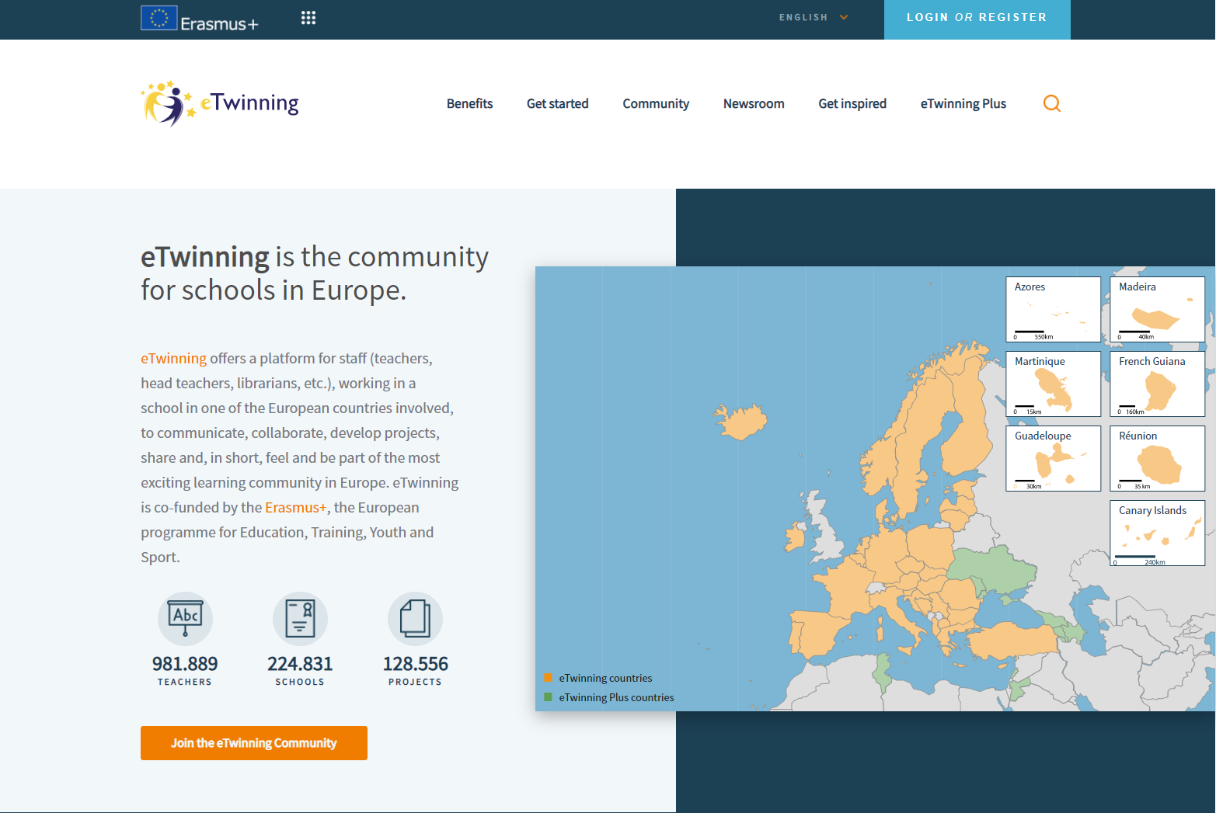Follow the orange Erasmus+ text link
1216x813 pixels.
tap(295, 508)
